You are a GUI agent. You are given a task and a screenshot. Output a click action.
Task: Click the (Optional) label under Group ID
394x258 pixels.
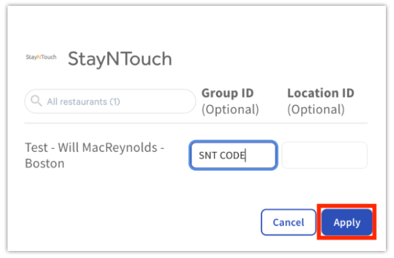click(230, 109)
